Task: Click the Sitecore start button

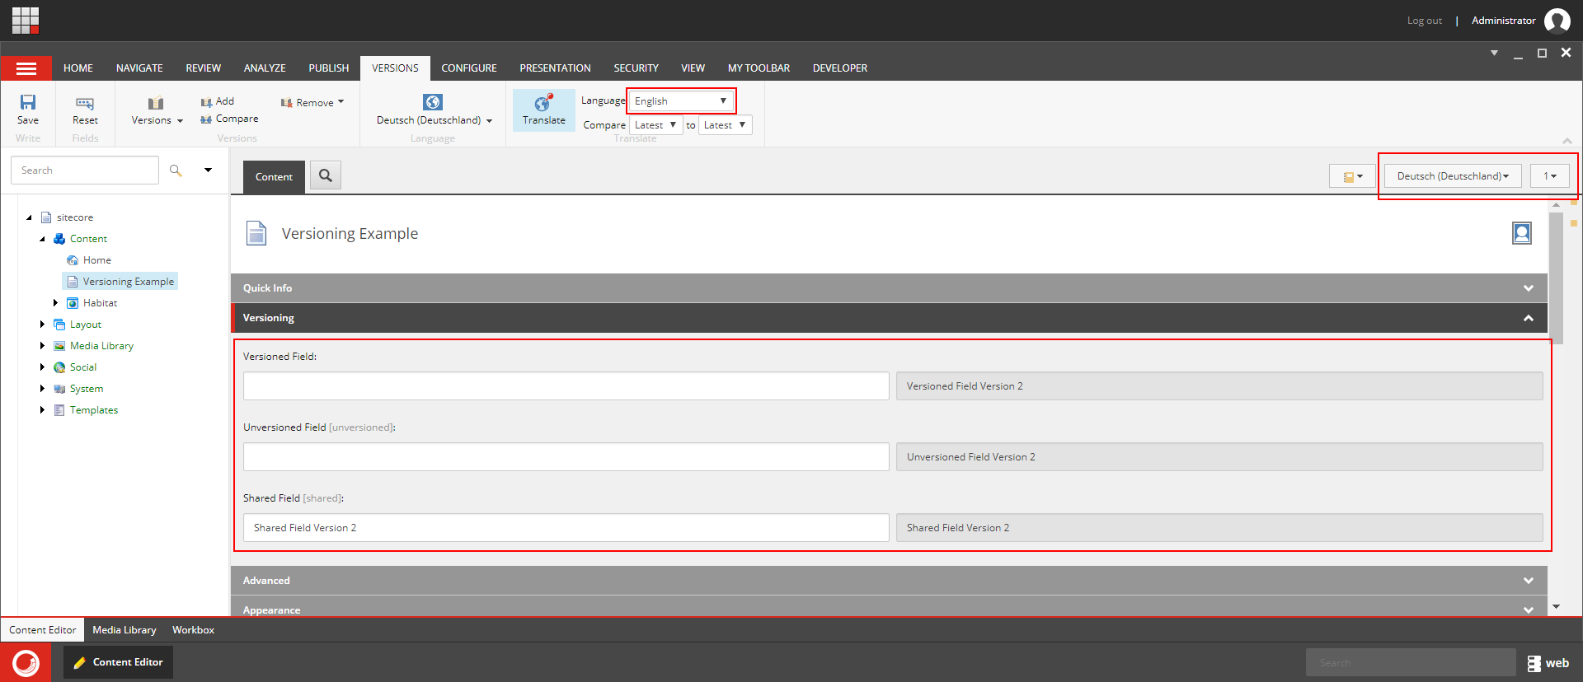Action: click(x=26, y=662)
